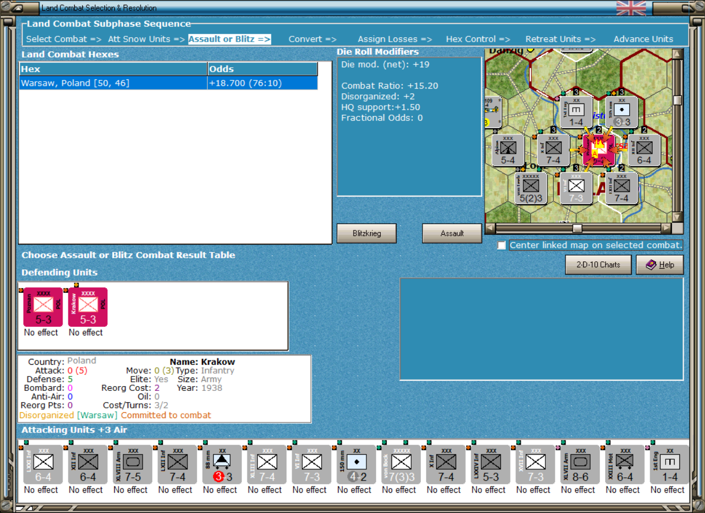Click the X Inf 7-4 counter on map
The height and width of the screenshot is (513, 705).
[553, 150]
